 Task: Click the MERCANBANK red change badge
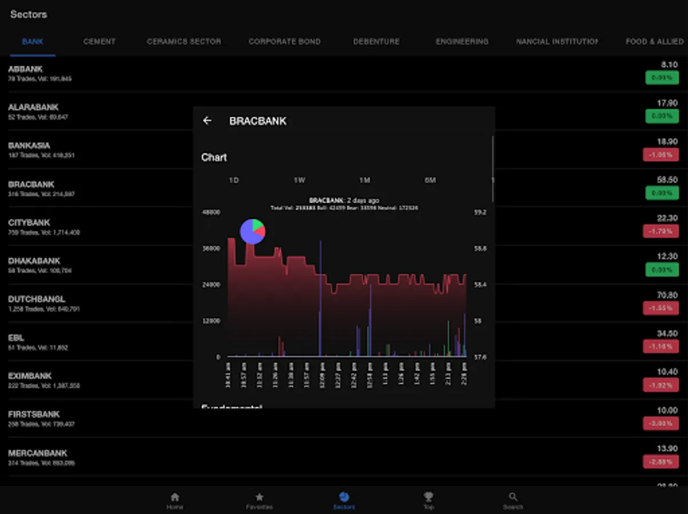[x=661, y=461]
